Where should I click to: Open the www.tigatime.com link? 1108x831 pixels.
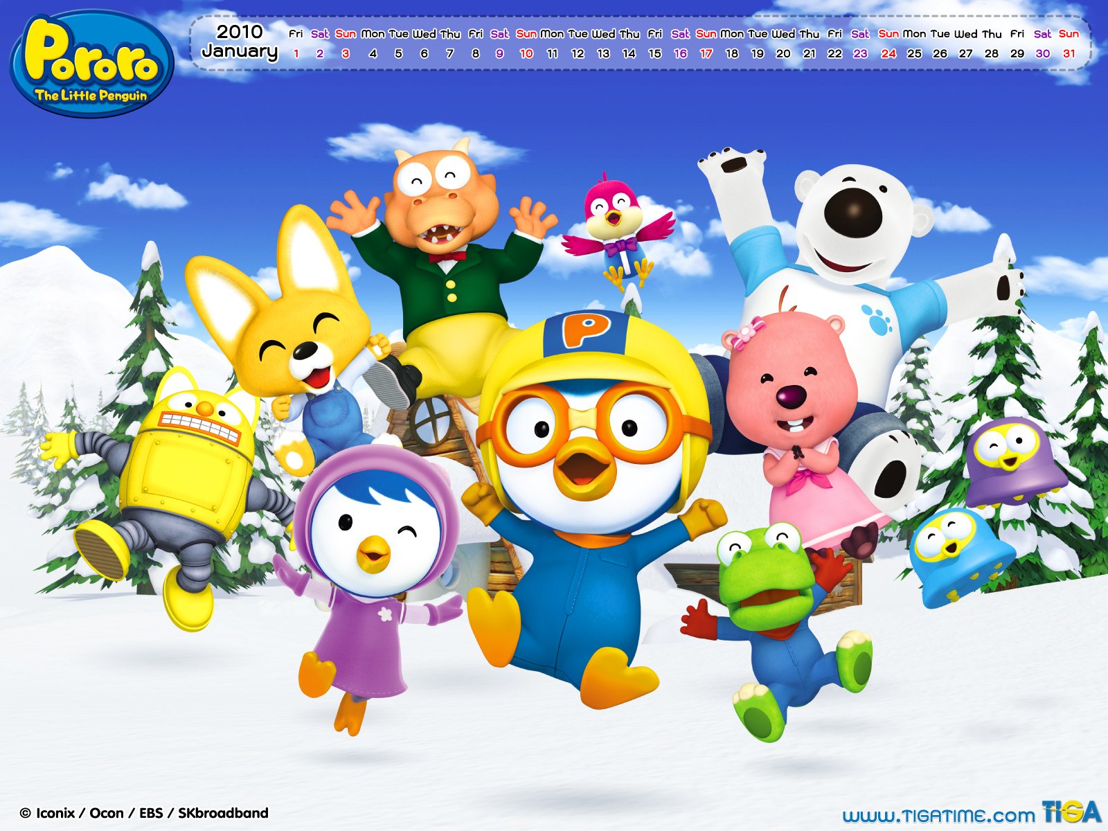[938, 815]
